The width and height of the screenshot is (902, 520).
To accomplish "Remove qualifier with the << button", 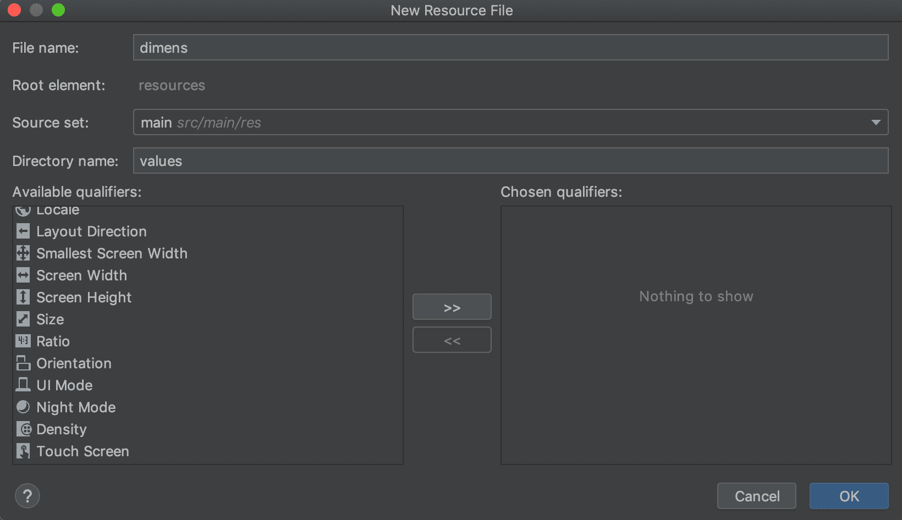I will pyautogui.click(x=452, y=340).
